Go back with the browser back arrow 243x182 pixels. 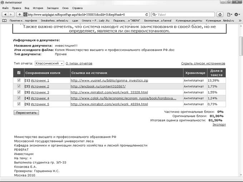click(5, 15)
